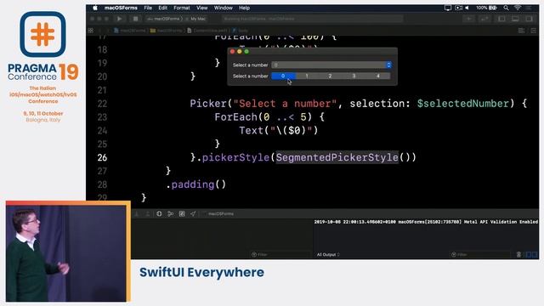Click the screen recording status icon
Image resolution: width=544 pixels, height=306 pixels.
[458, 8]
